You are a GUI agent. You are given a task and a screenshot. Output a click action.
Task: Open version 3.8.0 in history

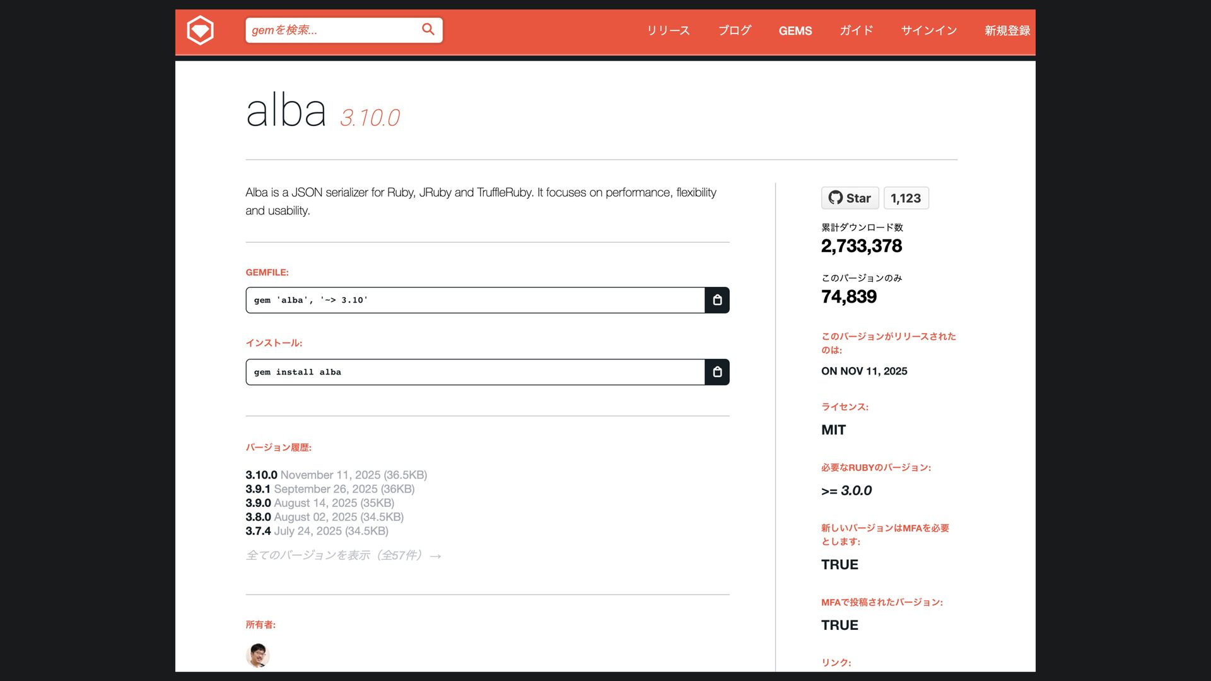tap(258, 517)
